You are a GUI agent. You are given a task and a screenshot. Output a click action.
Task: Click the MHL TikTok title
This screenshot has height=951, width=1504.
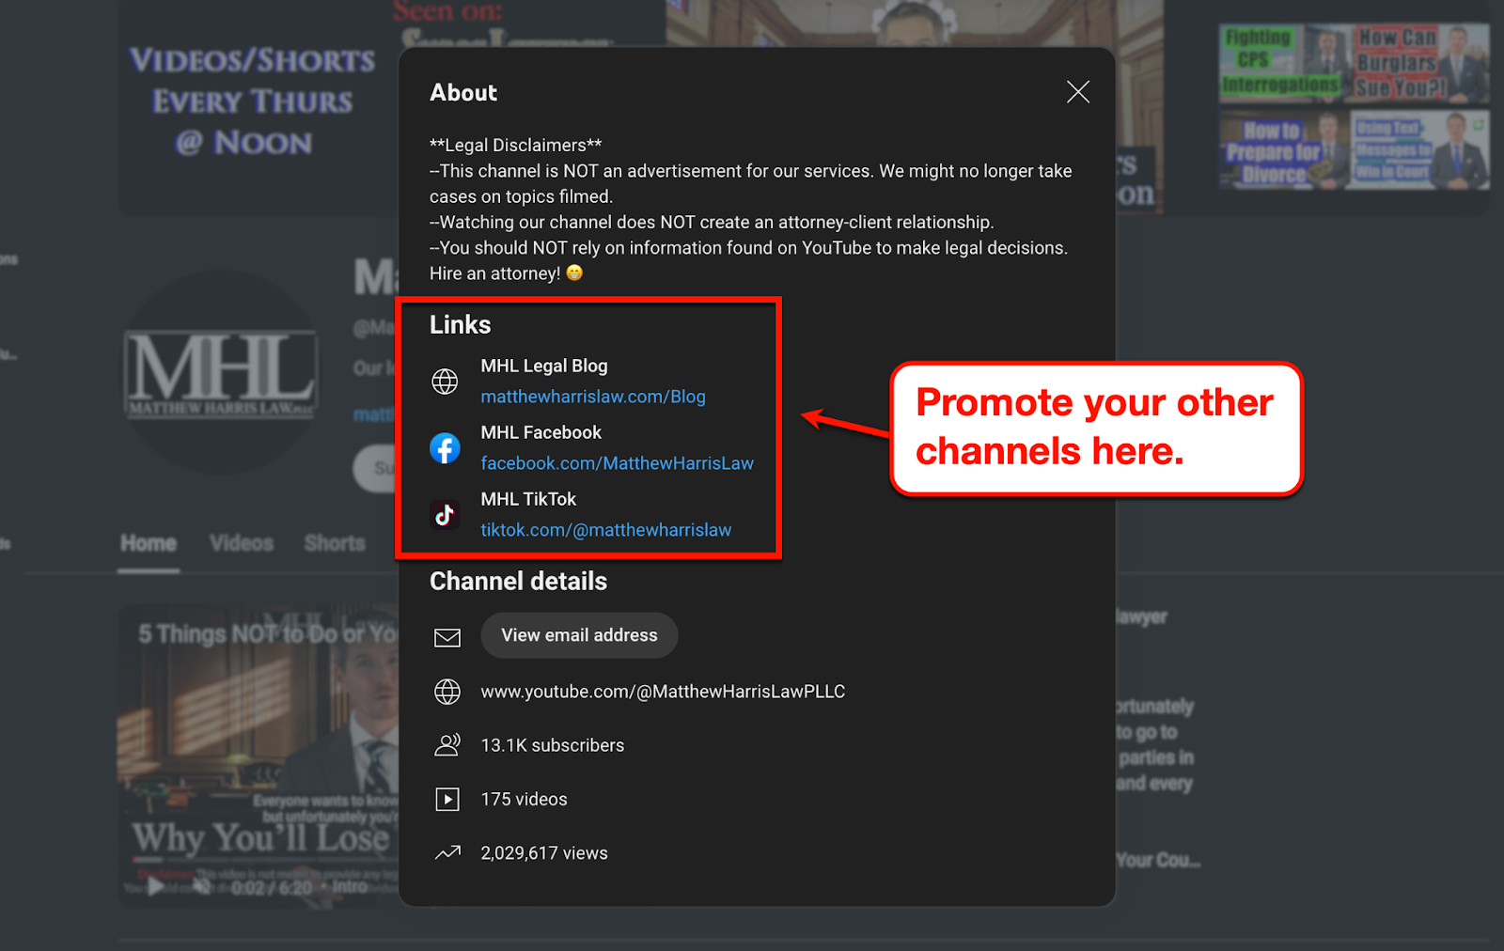[x=528, y=499]
